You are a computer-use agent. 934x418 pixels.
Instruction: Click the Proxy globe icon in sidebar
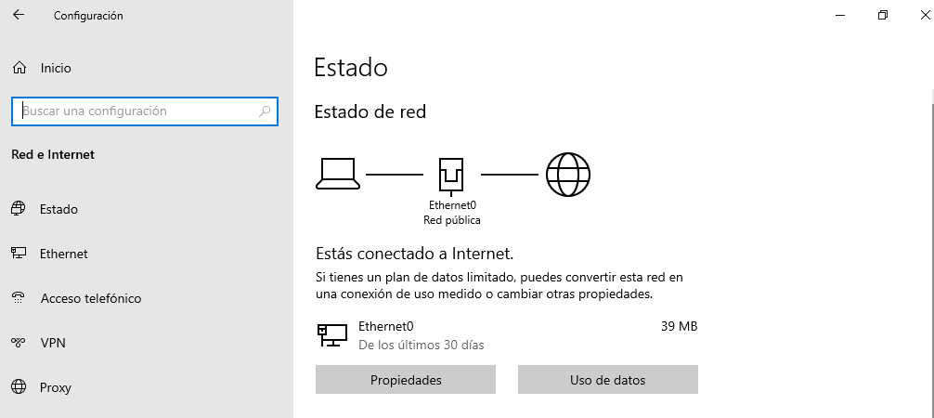point(19,387)
